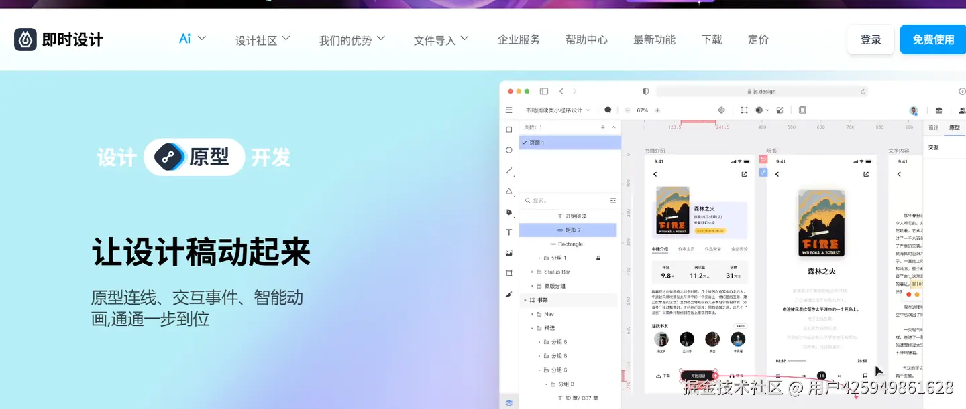Click the rounded square icon in toolbar
The height and width of the screenshot is (409, 966).
[x=802, y=110]
